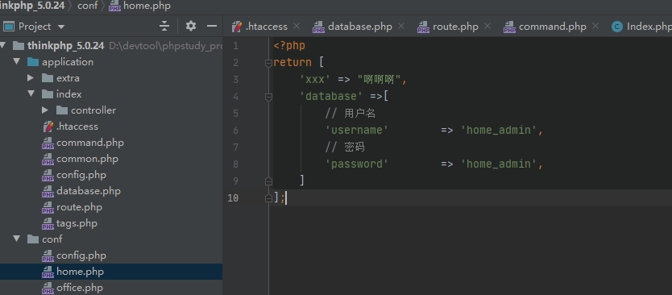Fold the database array at line 4

tap(268, 98)
